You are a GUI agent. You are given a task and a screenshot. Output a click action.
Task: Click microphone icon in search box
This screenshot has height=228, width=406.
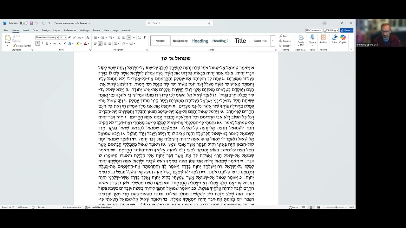tap(209, 23)
